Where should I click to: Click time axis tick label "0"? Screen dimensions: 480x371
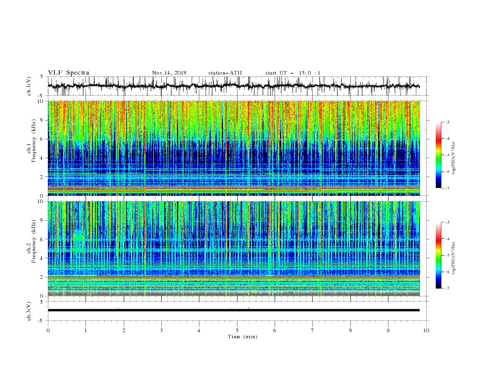(48, 330)
